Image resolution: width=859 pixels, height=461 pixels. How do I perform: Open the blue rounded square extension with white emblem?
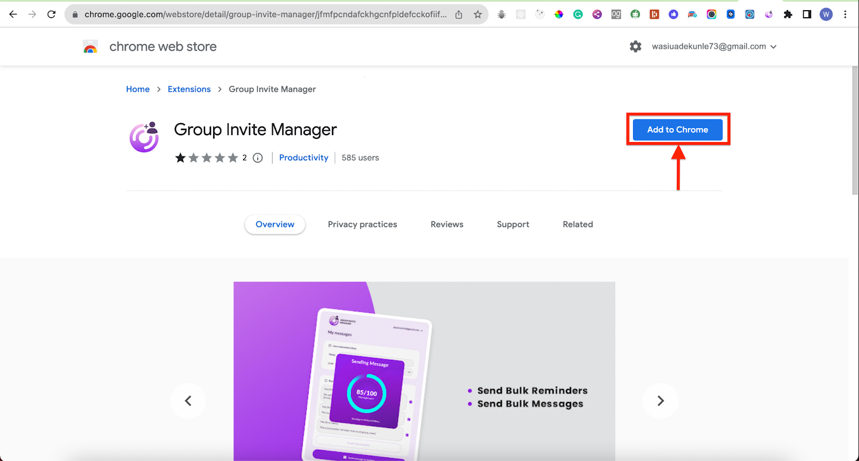[731, 14]
